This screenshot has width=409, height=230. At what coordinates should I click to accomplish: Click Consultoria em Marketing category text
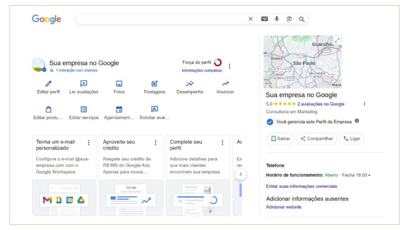292,112
